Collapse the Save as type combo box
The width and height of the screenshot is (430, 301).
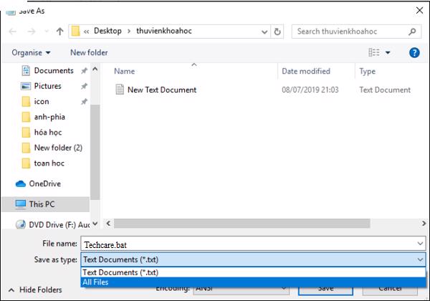pyautogui.click(x=419, y=259)
